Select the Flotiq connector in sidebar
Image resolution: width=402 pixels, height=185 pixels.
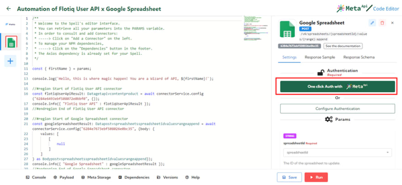pyautogui.click(x=10, y=24)
